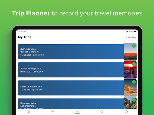
Task: Select the Uluru red rock thumbnail
Action: 130,52
